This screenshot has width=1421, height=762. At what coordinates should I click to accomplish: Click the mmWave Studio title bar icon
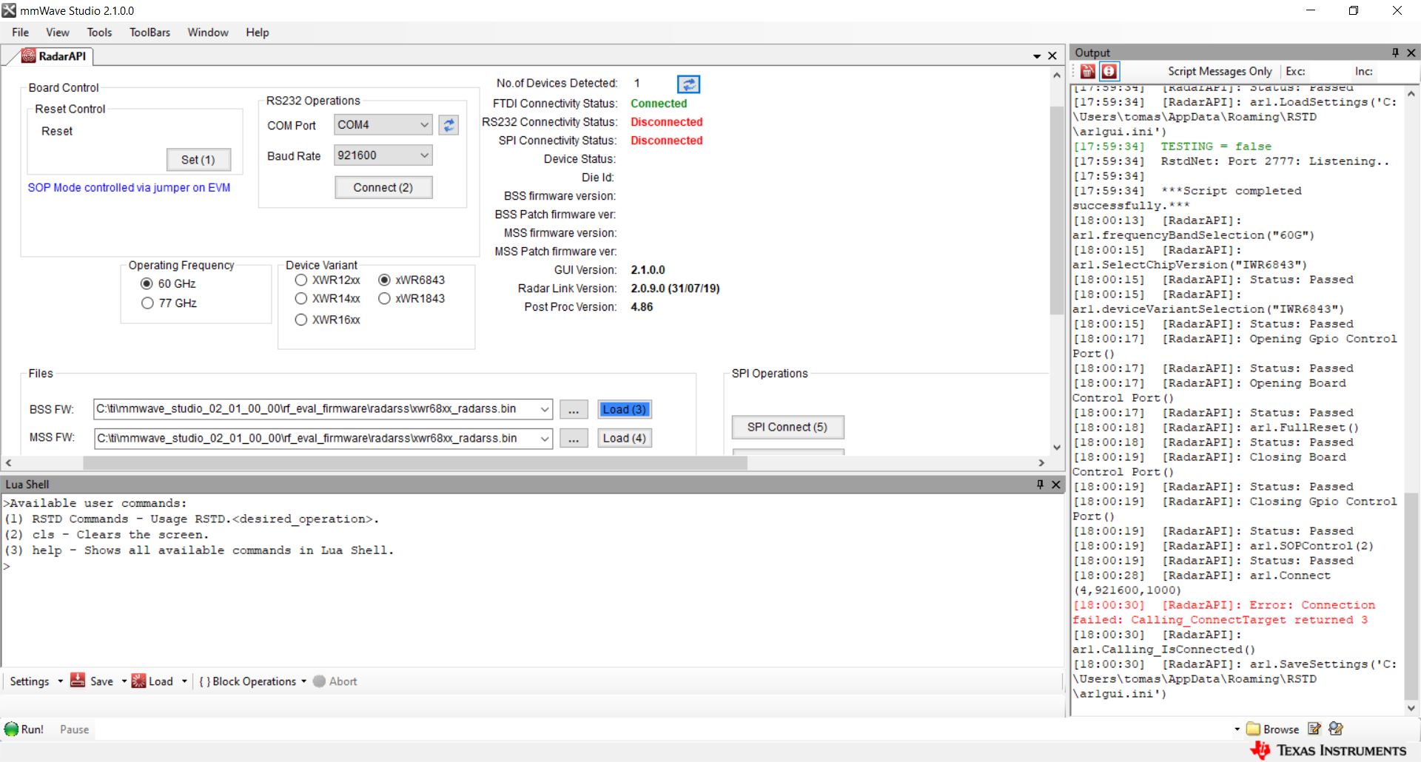click(9, 10)
